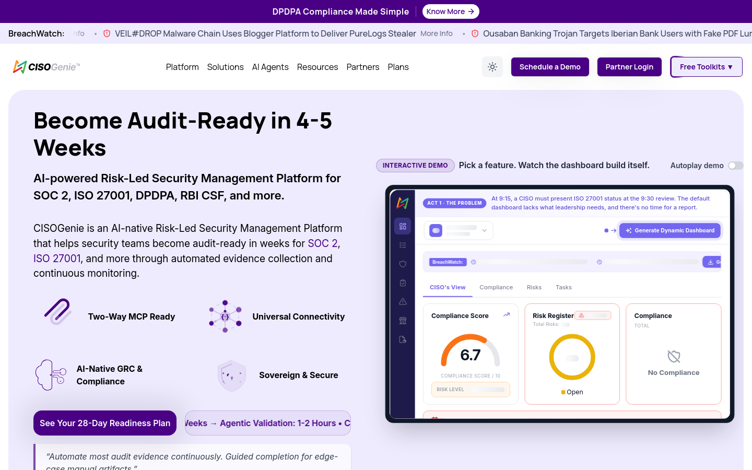752x470 pixels.
Task: Click the alert icon before Ousaban headline
Action: pos(475,33)
